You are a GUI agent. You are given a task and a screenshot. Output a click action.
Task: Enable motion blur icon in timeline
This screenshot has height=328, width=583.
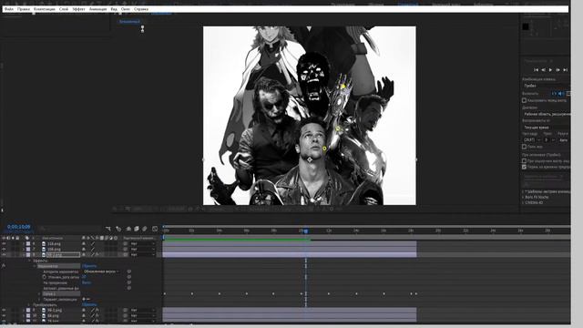[x=145, y=229]
